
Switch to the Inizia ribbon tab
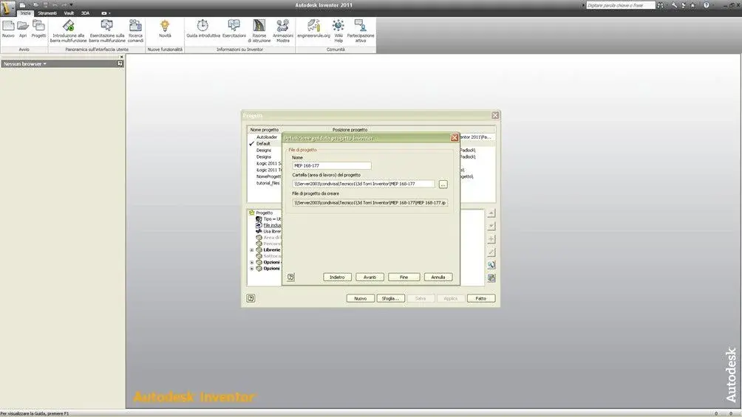[x=25, y=13]
